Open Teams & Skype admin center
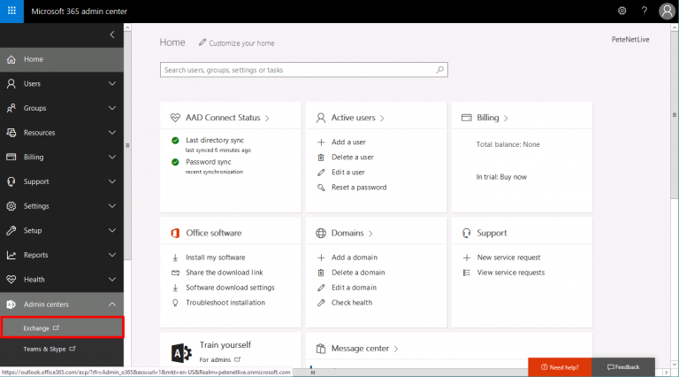This screenshot has height=377, width=679. pyautogui.click(x=50, y=349)
